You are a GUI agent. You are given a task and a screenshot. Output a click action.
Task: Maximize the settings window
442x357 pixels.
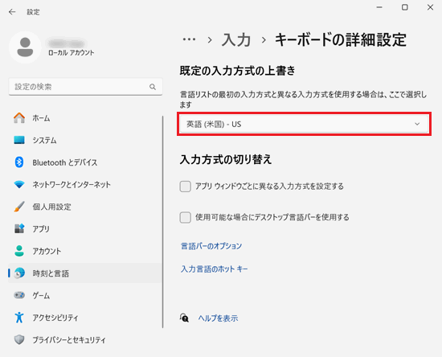coord(405,7)
